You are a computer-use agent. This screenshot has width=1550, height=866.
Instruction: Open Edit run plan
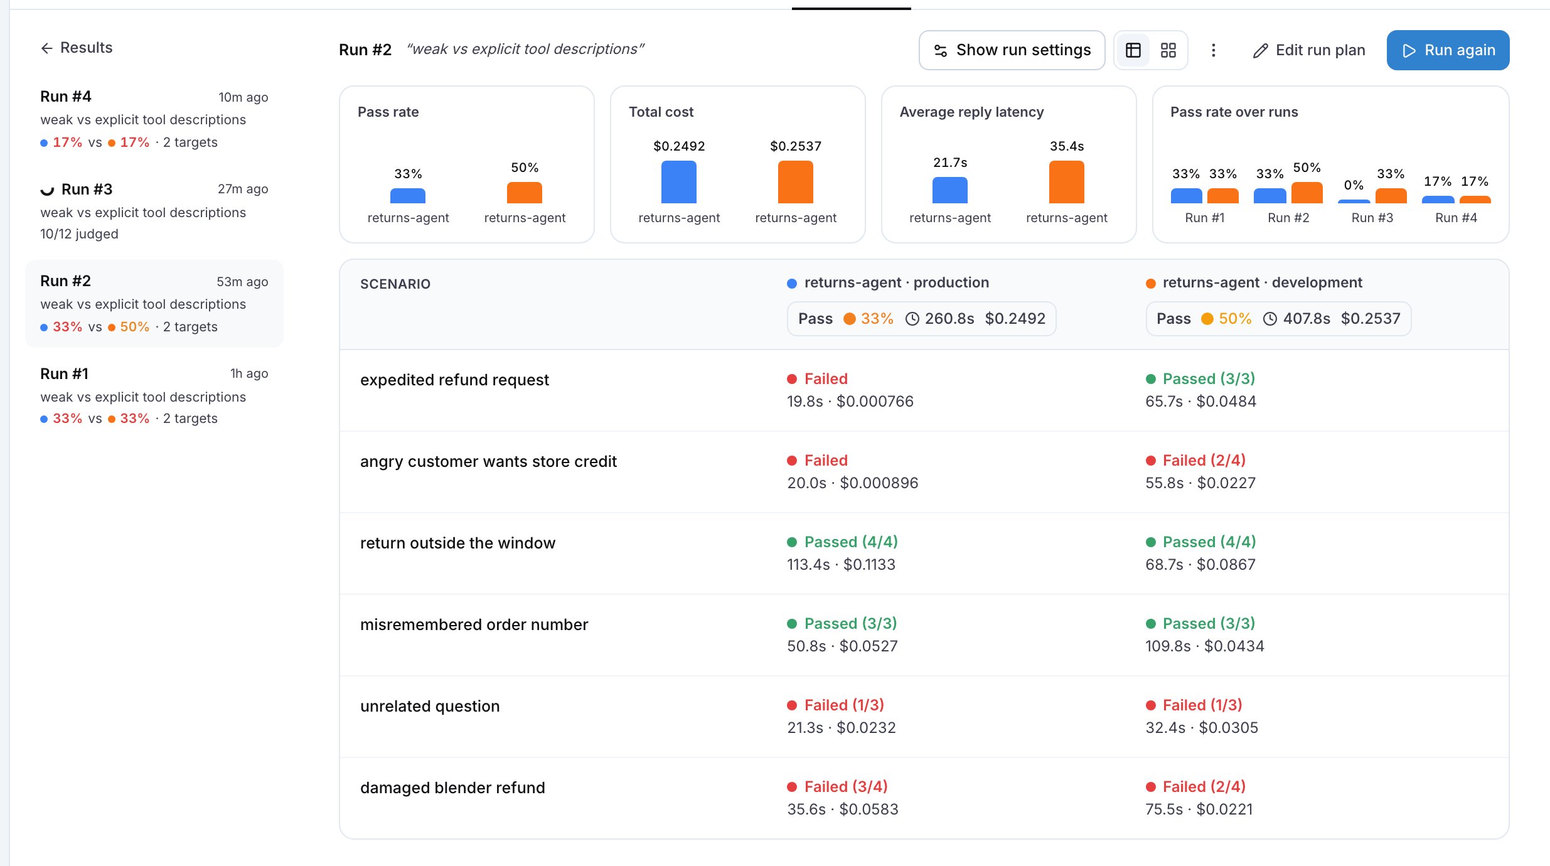click(x=1309, y=50)
